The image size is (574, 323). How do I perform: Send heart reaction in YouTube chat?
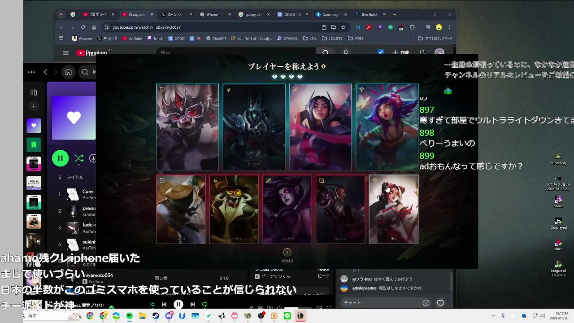tap(440, 303)
